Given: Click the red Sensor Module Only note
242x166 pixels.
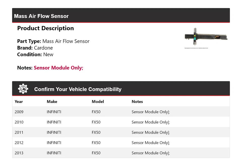Looking at the screenshot, I should click(58, 68).
